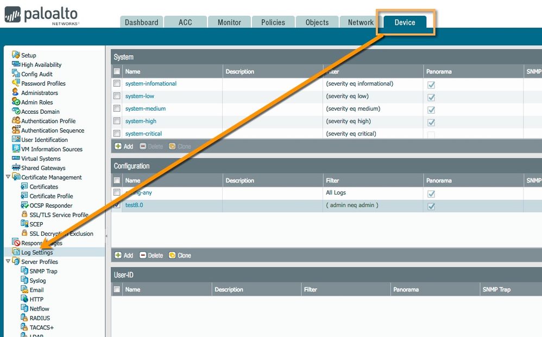Viewport: 542px width, 337px height.
Task: Click the Setup gear icon in sidebar
Action: (x=16, y=55)
